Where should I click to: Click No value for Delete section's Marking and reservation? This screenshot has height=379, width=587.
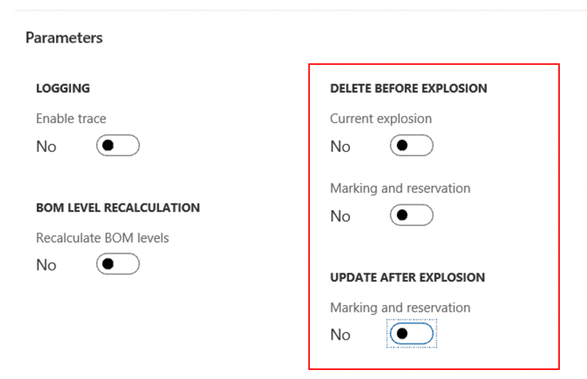pyautogui.click(x=341, y=216)
